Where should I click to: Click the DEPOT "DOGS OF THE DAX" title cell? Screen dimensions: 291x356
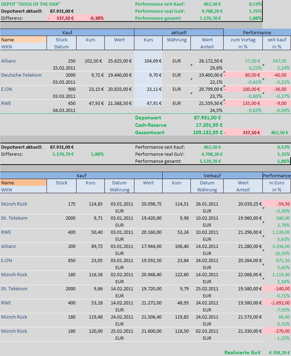click(28, 4)
